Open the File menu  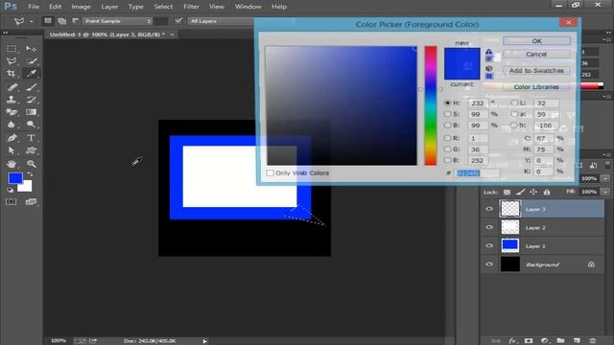point(34,7)
